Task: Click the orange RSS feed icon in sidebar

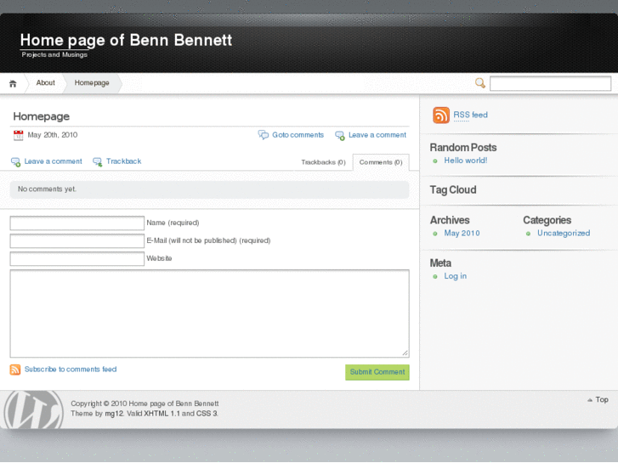Action: 441,116
